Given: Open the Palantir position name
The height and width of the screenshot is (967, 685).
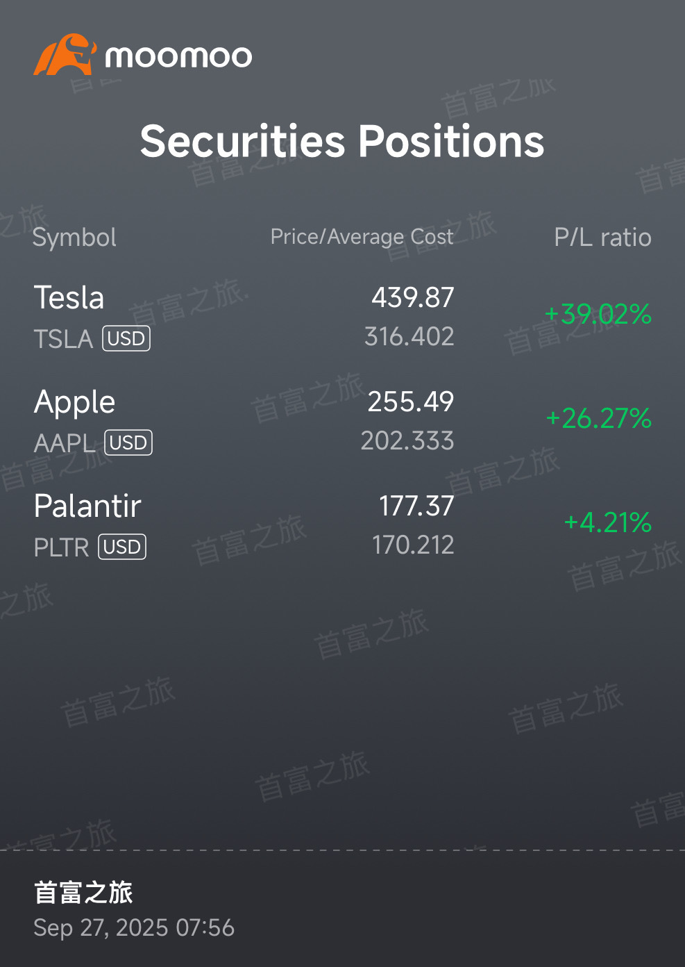Looking at the screenshot, I should coord(87,506).
